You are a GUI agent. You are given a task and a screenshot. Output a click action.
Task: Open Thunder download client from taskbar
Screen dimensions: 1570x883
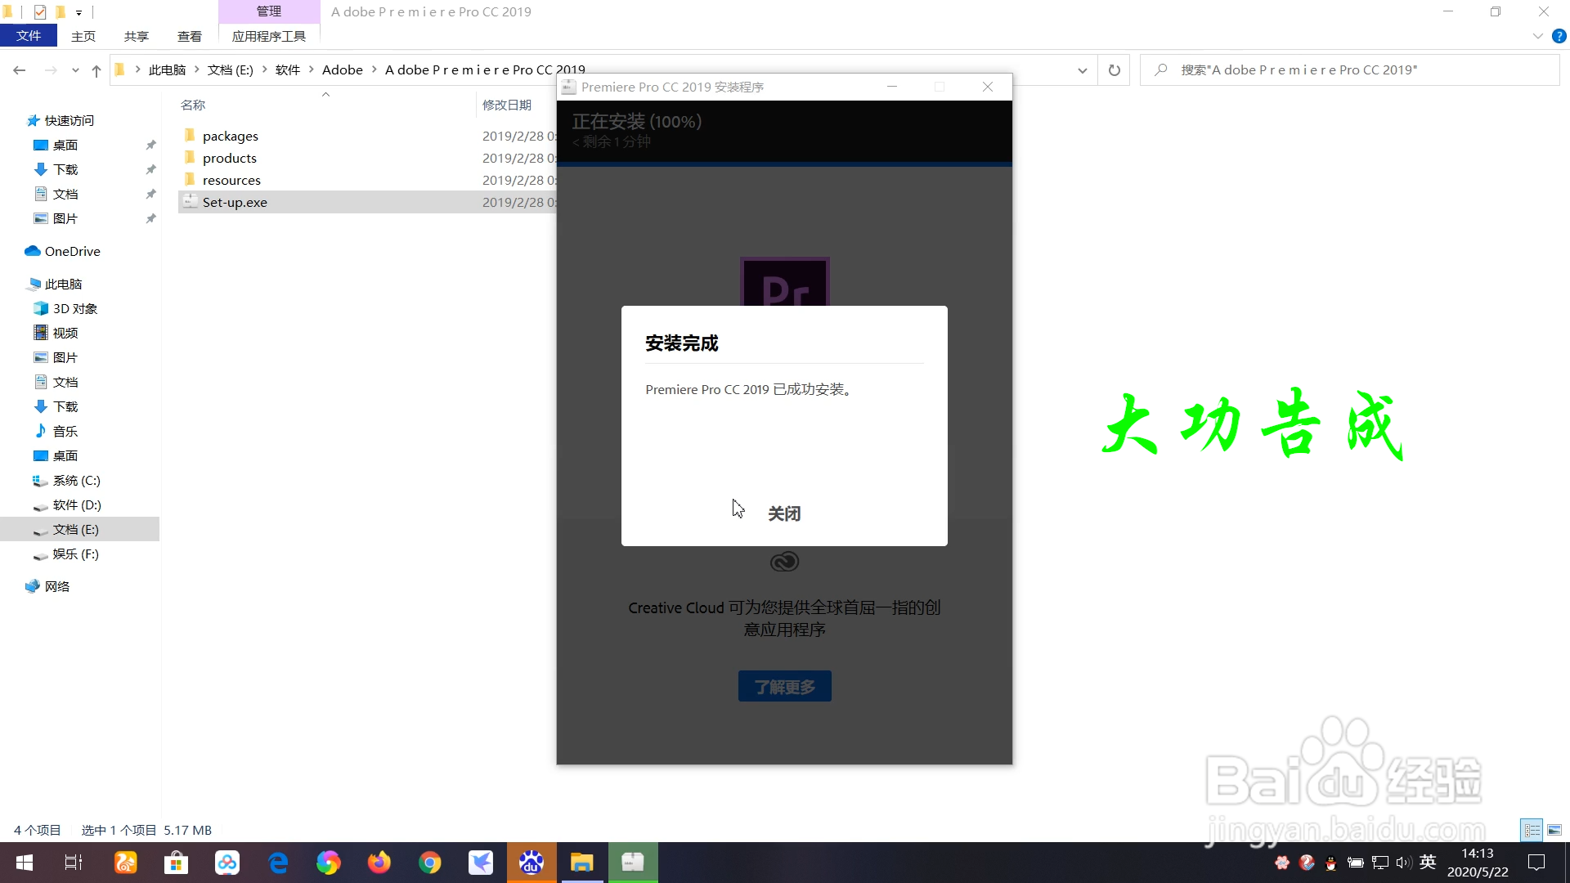[x=481, y=863]
